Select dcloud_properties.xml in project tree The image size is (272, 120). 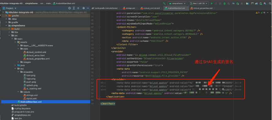pyautogui.click(x=37, y=59)
